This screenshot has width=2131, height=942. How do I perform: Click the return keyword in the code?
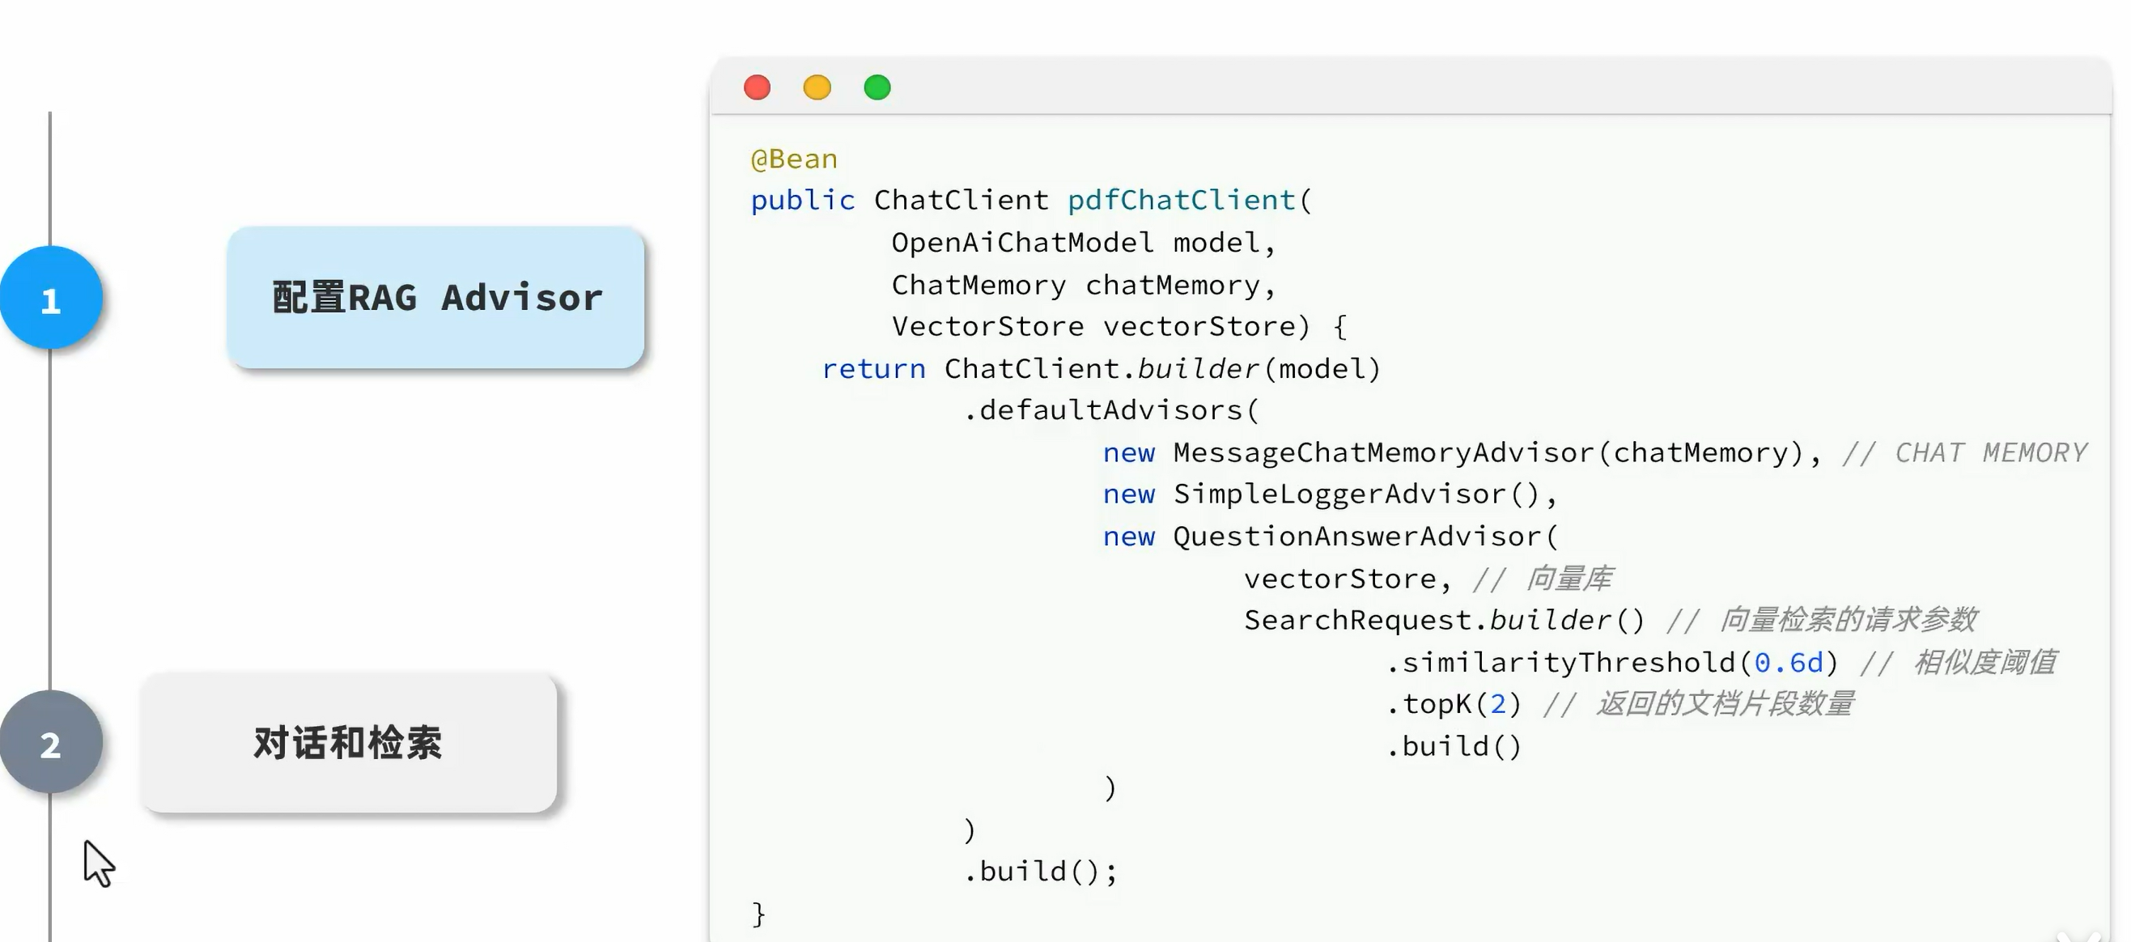(x=872, y=368)
